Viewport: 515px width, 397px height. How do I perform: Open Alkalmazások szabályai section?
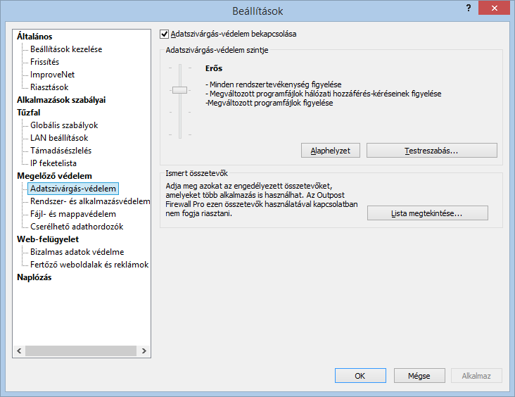coord(61,100)
